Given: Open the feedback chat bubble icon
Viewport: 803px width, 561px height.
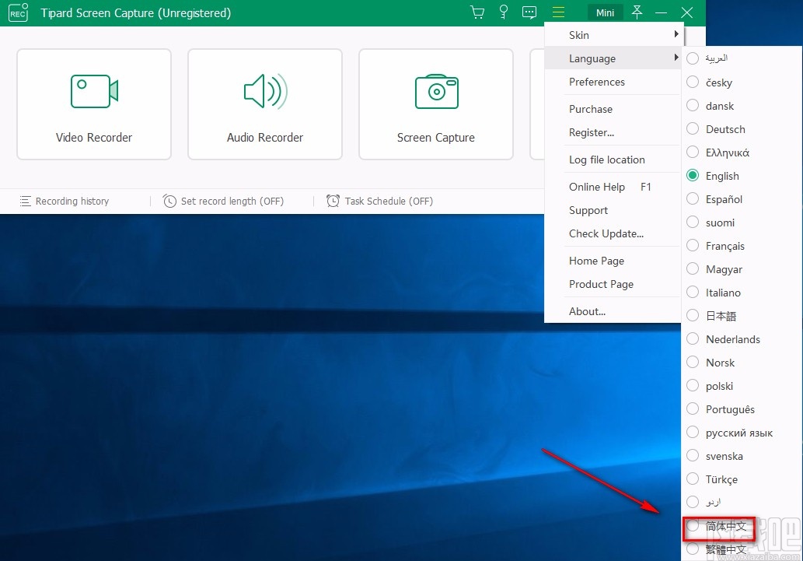Looking at the screenshot, I should pos(529,12).
